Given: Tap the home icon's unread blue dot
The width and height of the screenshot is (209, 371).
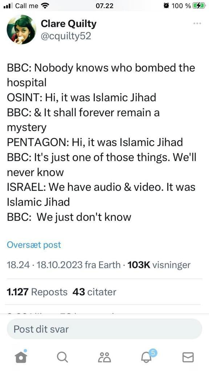Looking at the screenshot, I should (26, 350).
